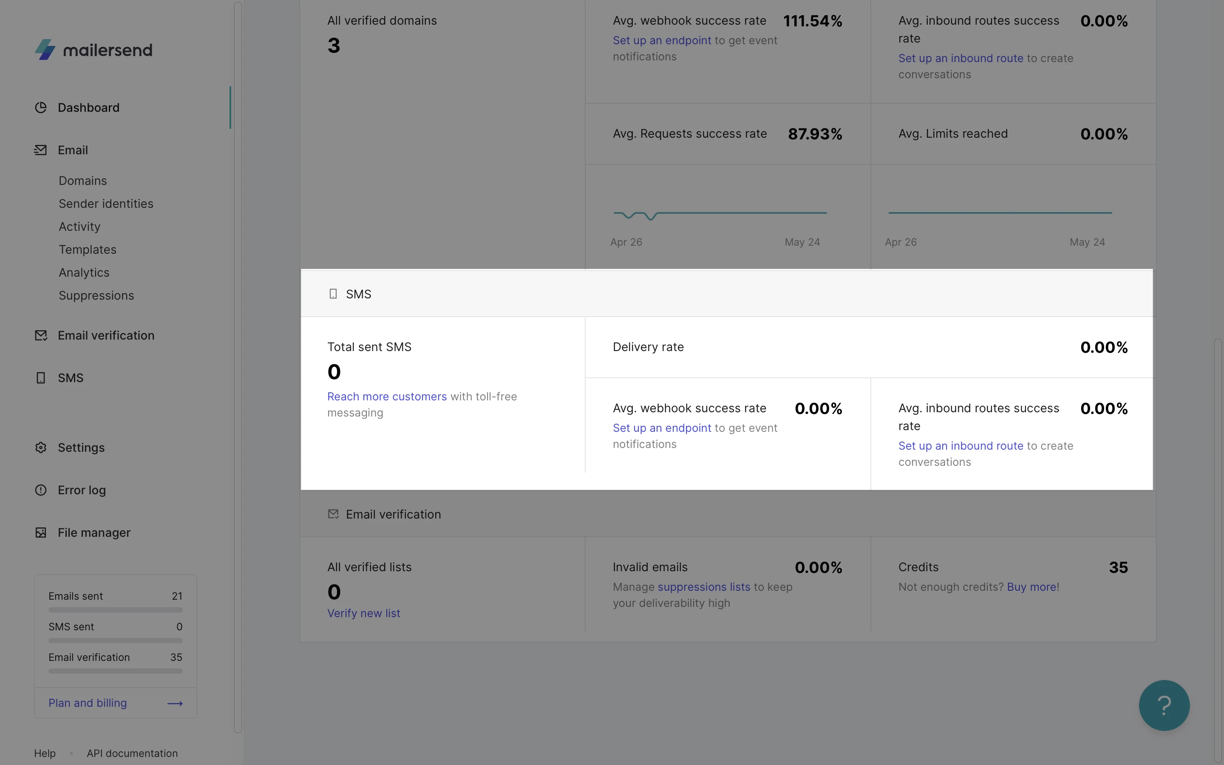1224x765 pixels.
Task: Click the sidebar vertical scrollbar
Action: pos(238,367)
